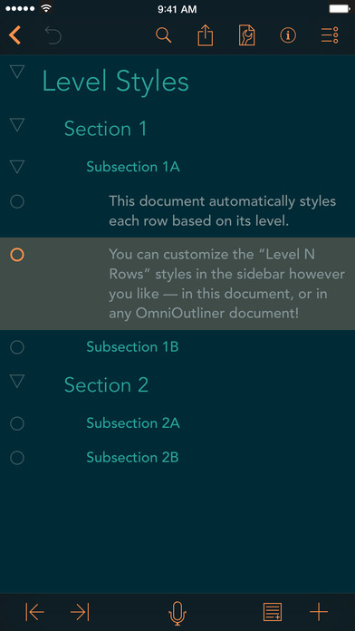The width and height of the screenshot is (355, 631).
Task: Open the styles sidebar list icon
Action: tap(330, 35)
